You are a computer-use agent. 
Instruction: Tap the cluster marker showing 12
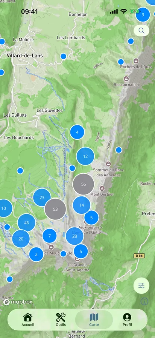point(85,156)
